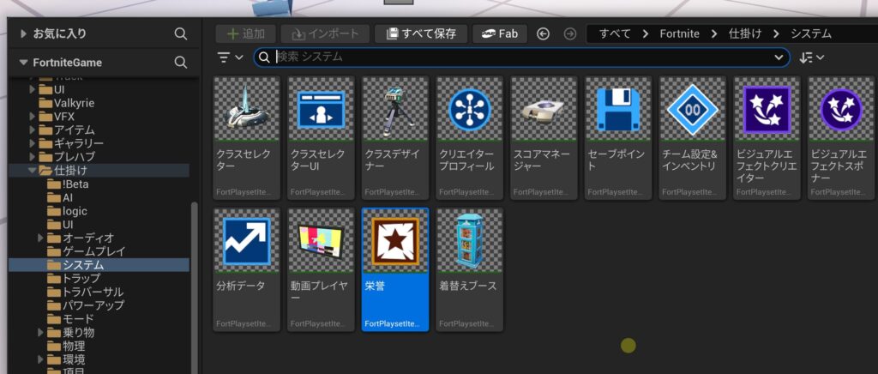Open breadcrumb arrow after 仕掛け

point(776,33)
